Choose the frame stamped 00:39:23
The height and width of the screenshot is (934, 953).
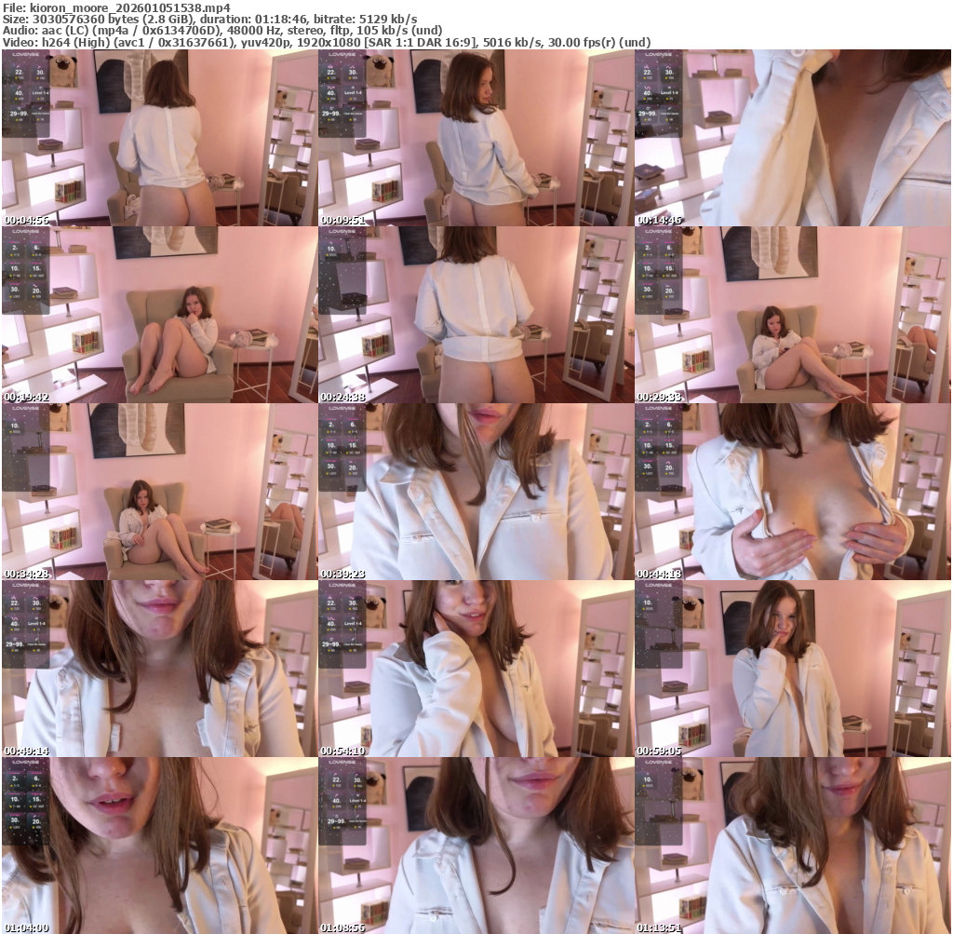tap(476, 492)
